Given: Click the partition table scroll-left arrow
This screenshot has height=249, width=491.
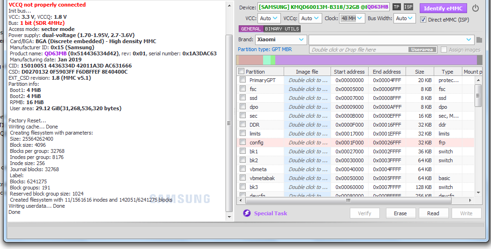Looking at the screenshot, I should click(241, 200).
